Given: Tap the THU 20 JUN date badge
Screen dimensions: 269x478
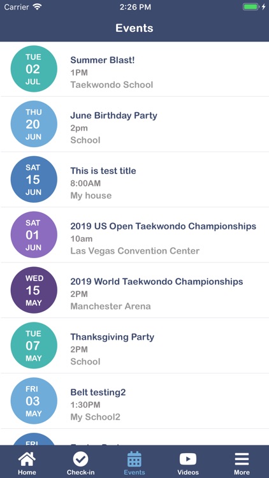Looking at the screenshot, I should [x=34, y=124].
